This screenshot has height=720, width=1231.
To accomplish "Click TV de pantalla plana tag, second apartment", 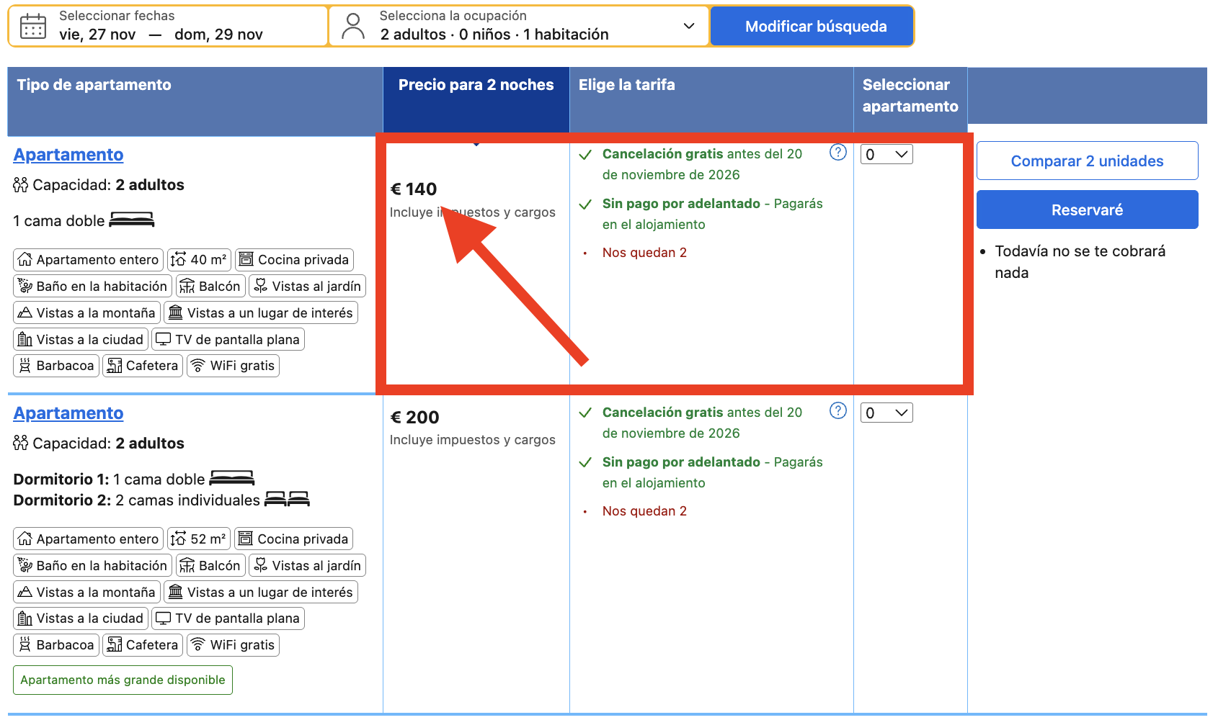I will click(228, 618).
